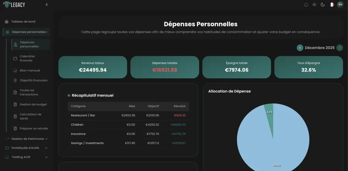
Task: Select the Dépenses totales card
Action: [x=165, y=67]
